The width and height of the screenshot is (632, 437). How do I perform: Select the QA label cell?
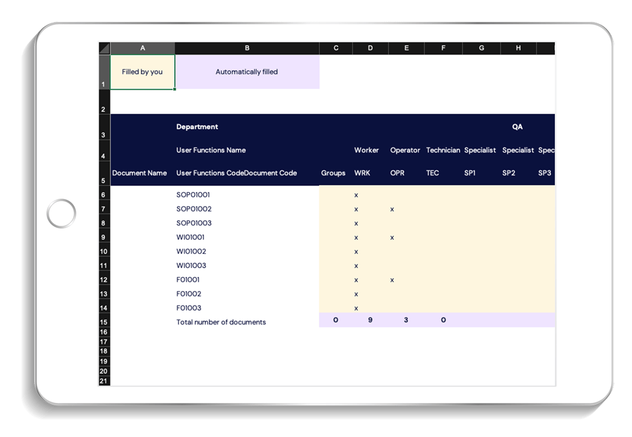point(517,126)
